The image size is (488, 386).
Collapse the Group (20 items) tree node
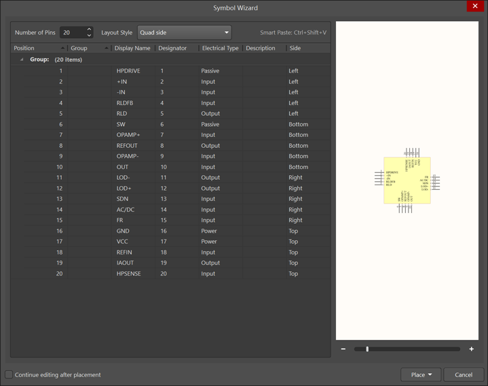[x=21, y=60]
